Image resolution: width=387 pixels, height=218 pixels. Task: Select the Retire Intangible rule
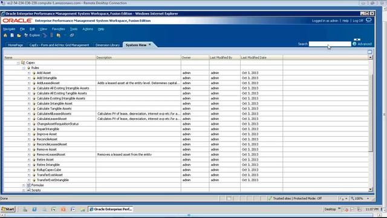tap(48, 165)
